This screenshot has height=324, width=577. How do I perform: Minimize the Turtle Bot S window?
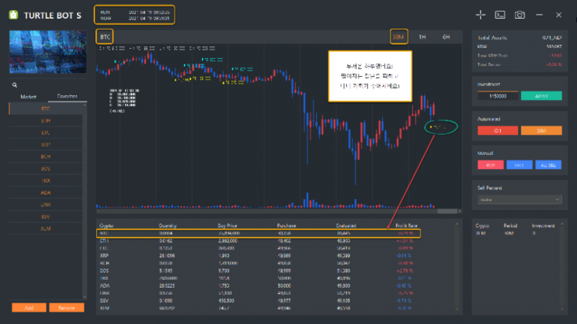539,15
